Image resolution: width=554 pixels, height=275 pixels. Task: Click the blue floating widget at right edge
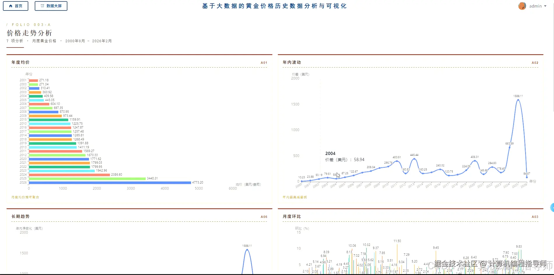click(552, 207)
